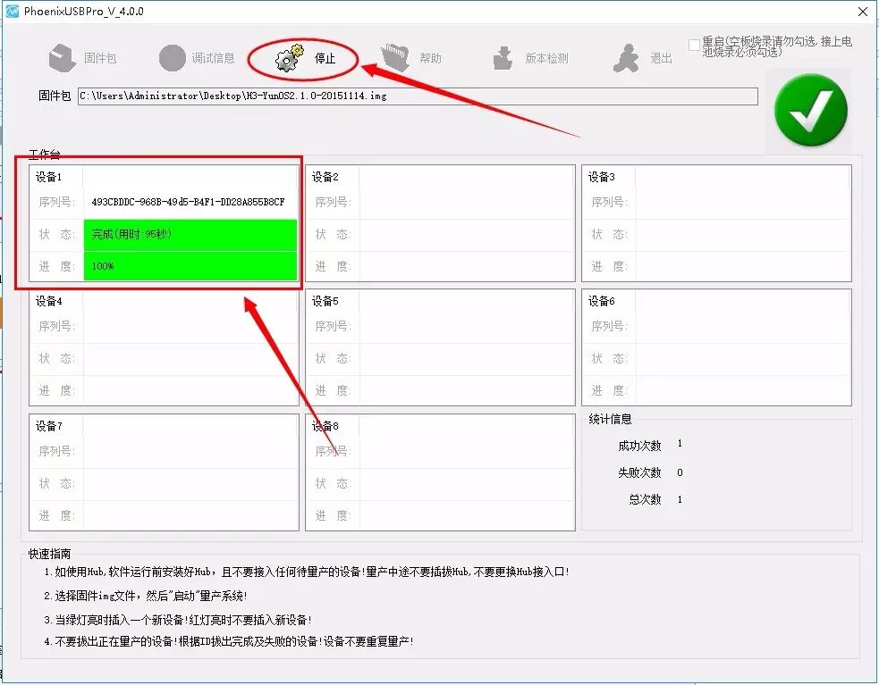The width and height of the screenshot is (879, 685).
Task: Enable the reboot after burning checkbox
Action: point(694,45)
